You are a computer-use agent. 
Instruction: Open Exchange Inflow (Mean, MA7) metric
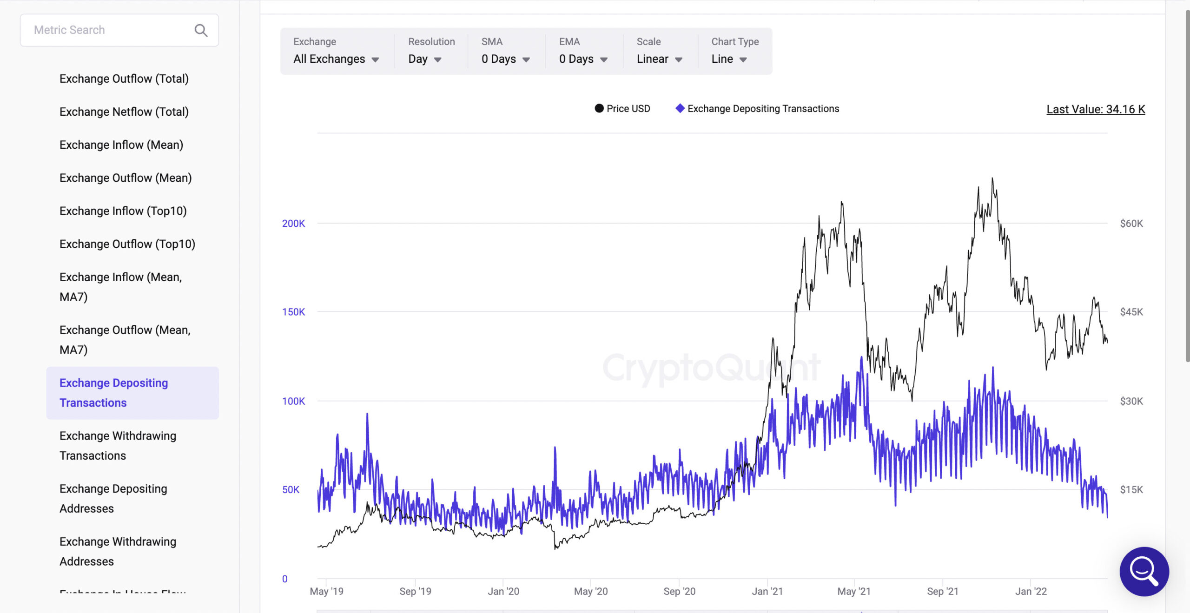click(x=121, y=287)
